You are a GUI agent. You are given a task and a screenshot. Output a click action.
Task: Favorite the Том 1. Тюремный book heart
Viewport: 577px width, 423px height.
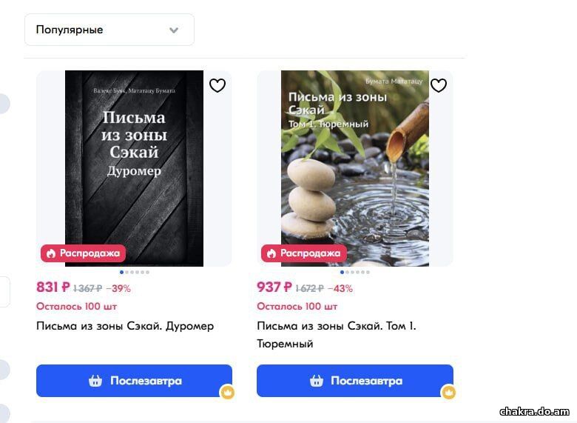[438, 85]
